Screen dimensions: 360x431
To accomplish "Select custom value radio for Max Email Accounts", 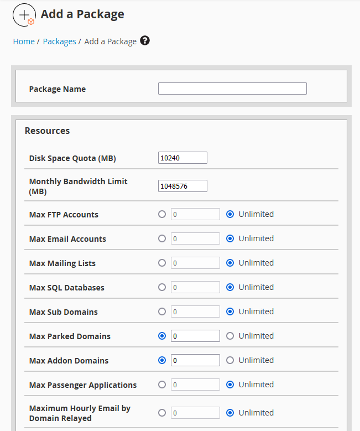I will click(x=162, y=238).
